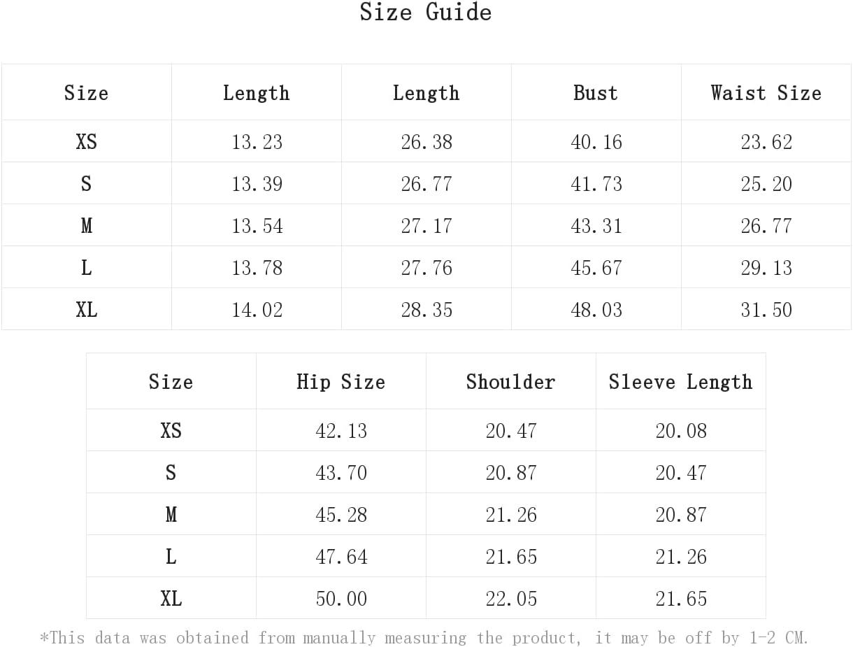Select the Sleeve Length column header
This screenshot has width=853, height=647.
pyautogui.click(x=680, y=381)
